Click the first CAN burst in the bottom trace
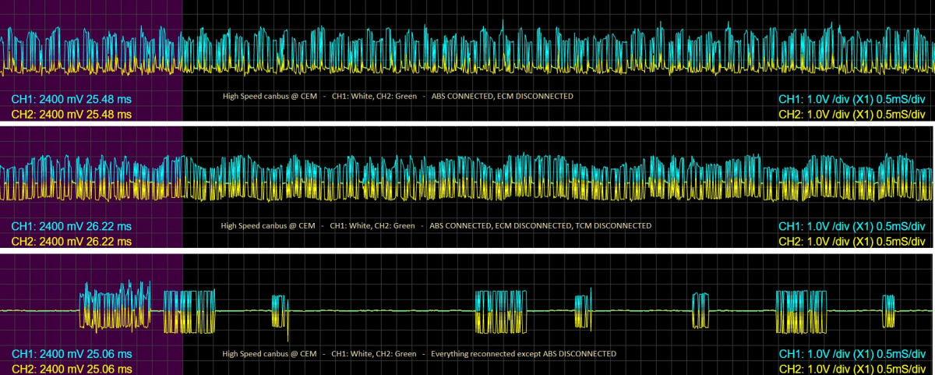 (115, 307)
